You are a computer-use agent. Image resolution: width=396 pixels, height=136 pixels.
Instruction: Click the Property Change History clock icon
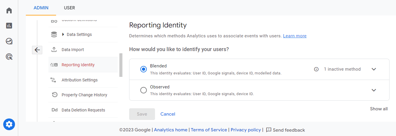click(x=55, y=95)
